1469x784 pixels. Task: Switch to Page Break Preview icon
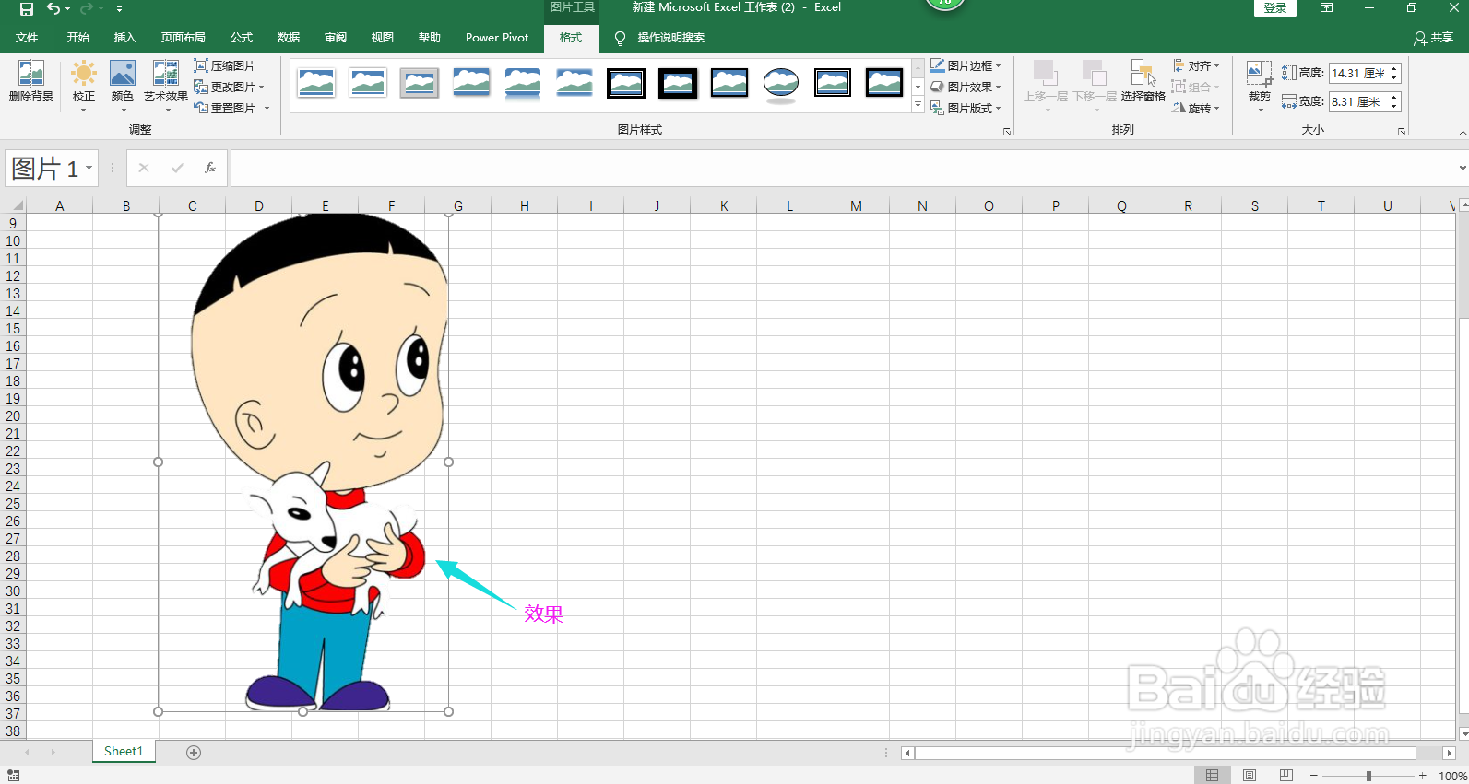point(1286,776)
